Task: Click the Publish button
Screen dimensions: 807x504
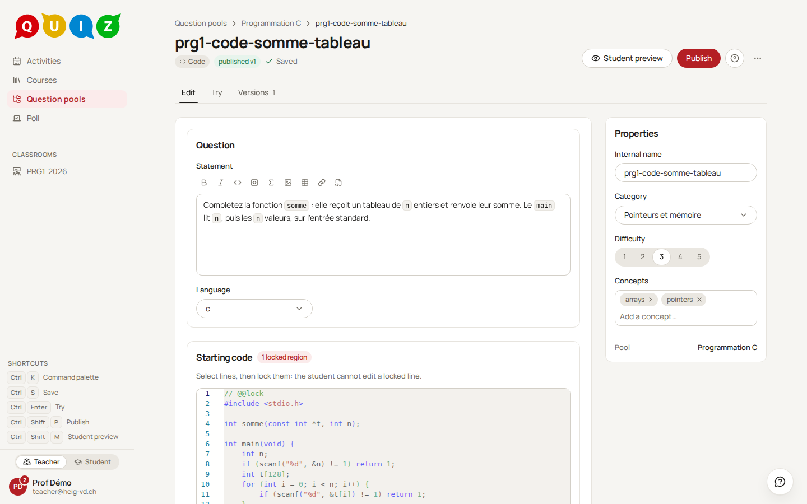Action: coord(699,58)
